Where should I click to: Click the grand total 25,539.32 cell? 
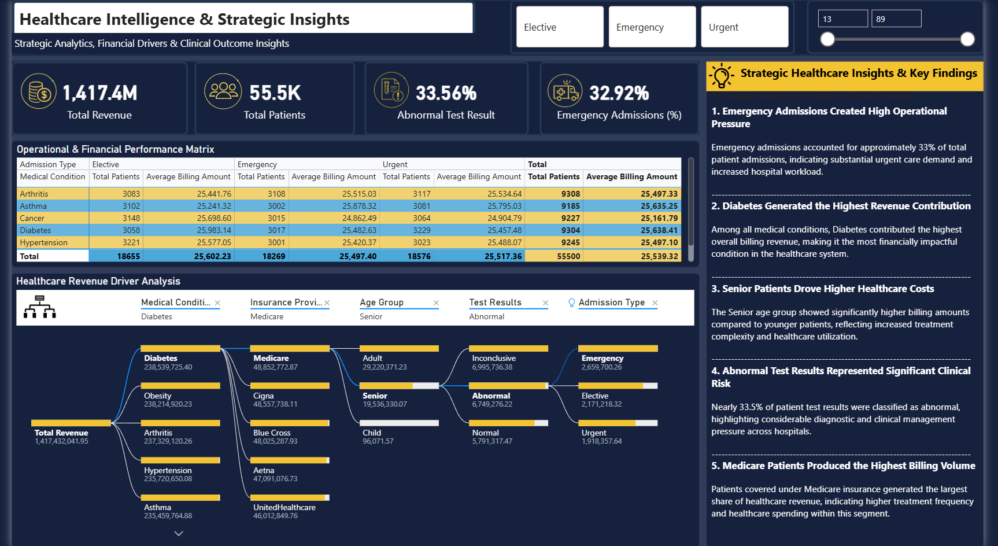(632, 256)
